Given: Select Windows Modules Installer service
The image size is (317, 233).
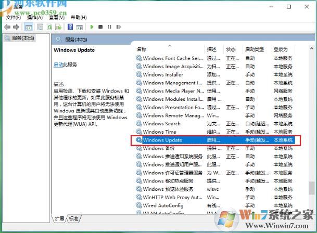Looking at the screenshot, I should (x=214, y=99).
